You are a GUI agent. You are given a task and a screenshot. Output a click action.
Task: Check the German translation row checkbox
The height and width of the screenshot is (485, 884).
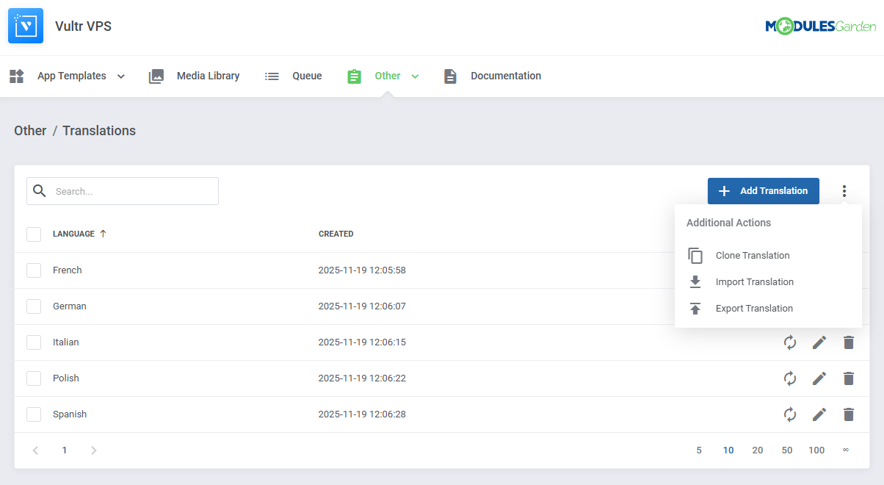point(34,306)
